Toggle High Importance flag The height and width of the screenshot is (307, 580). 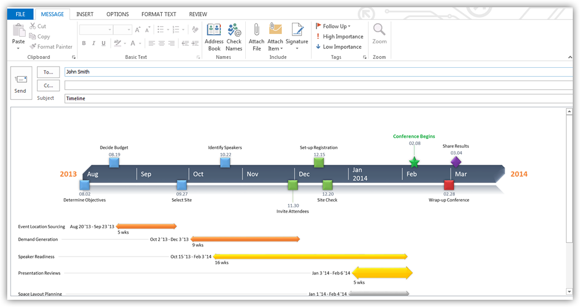click(339, 37)
